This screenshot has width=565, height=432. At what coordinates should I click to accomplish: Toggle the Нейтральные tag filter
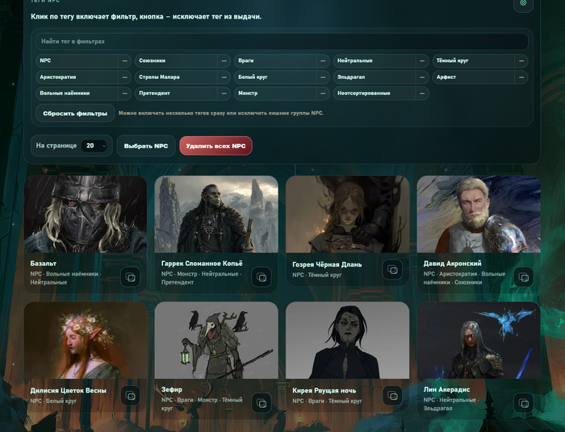coord(374,60)
